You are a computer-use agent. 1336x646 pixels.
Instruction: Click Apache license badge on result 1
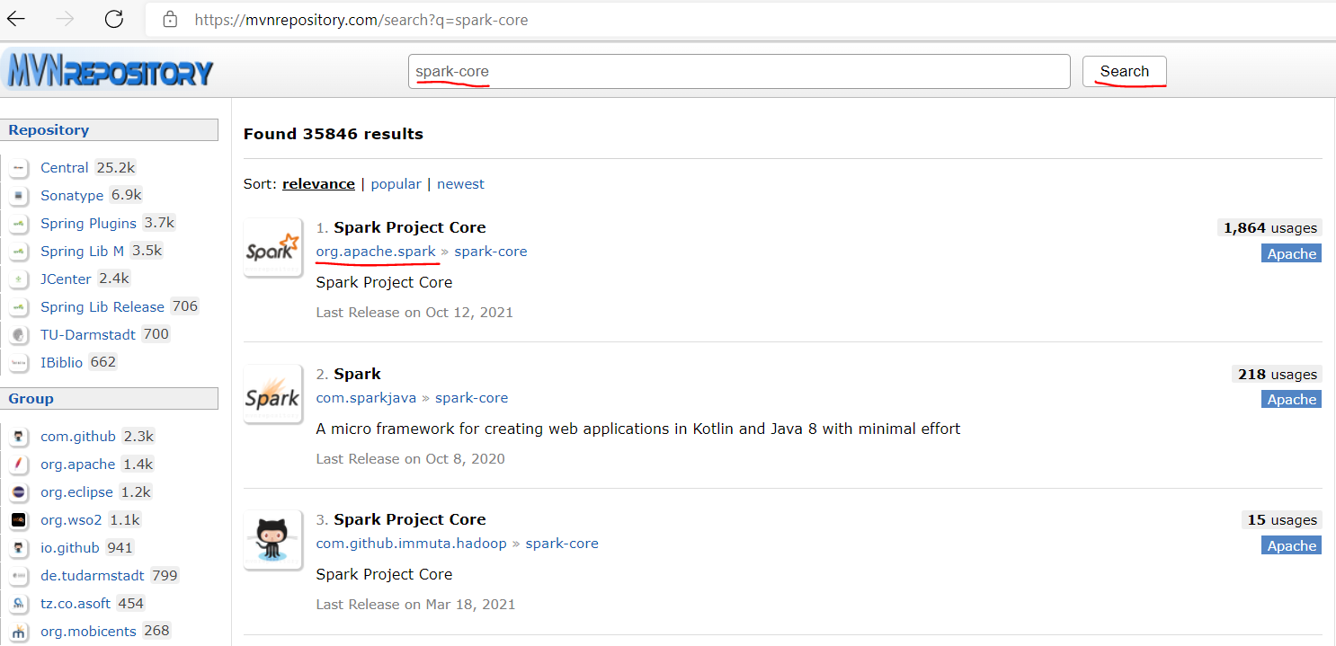[1292, 254]
